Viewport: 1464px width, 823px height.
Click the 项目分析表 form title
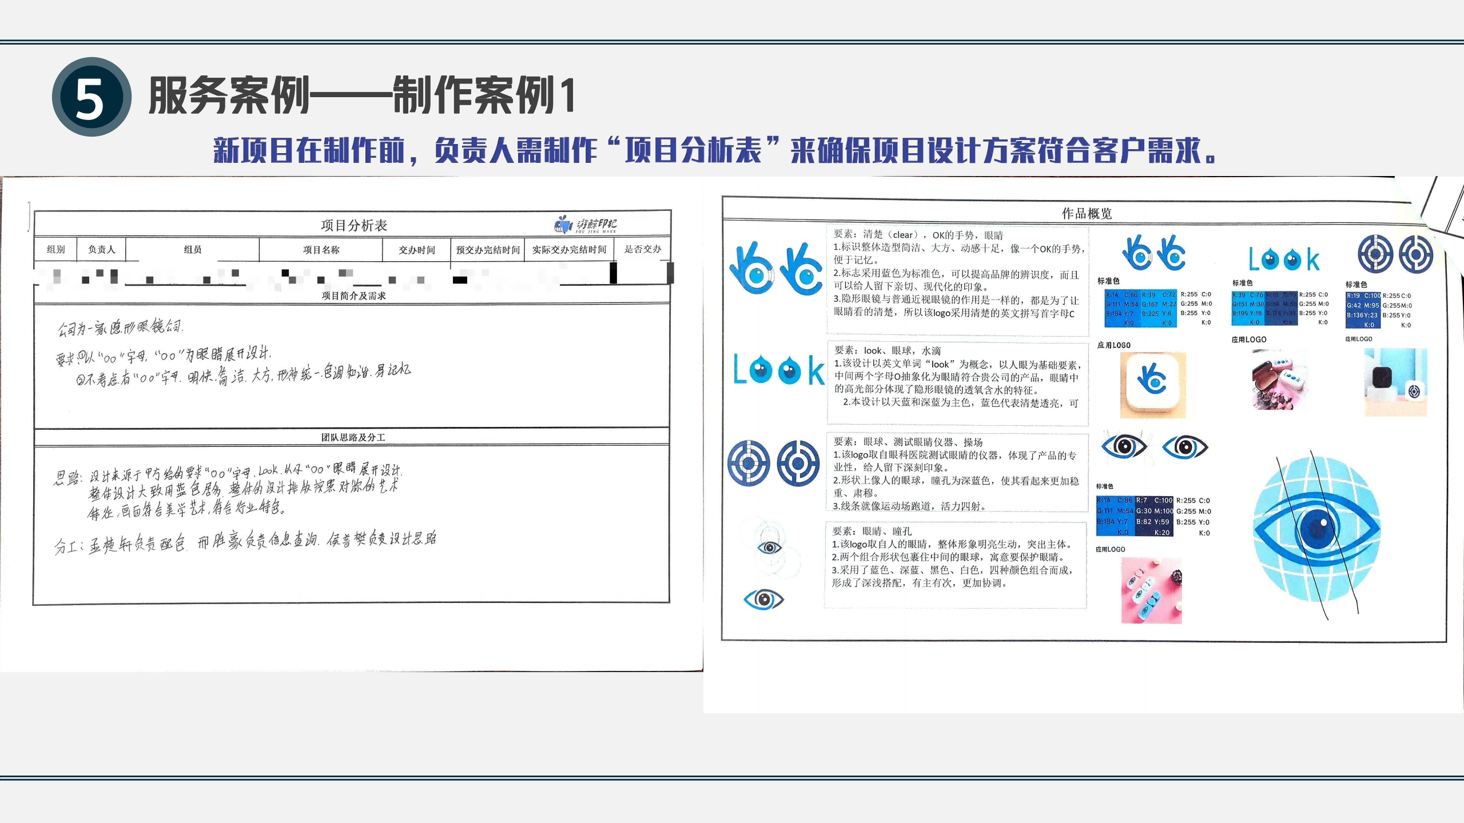coord(354,225)
